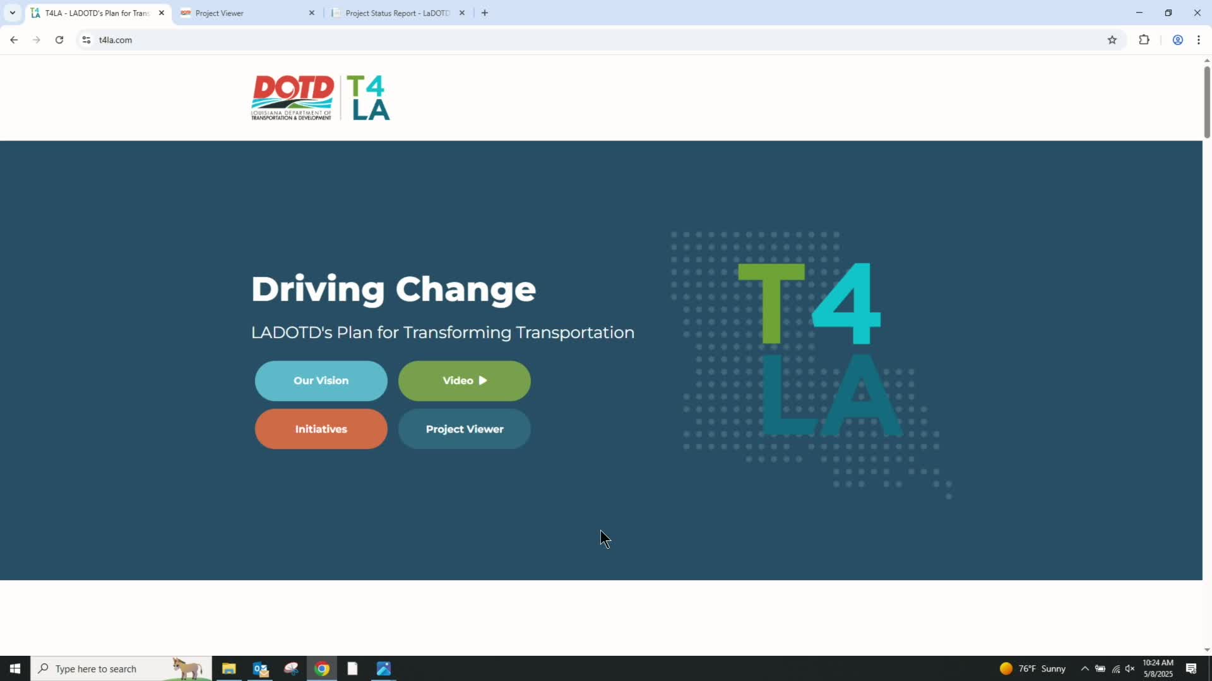
Task: Expand the tab search dropdown
Action: [12, 13]
